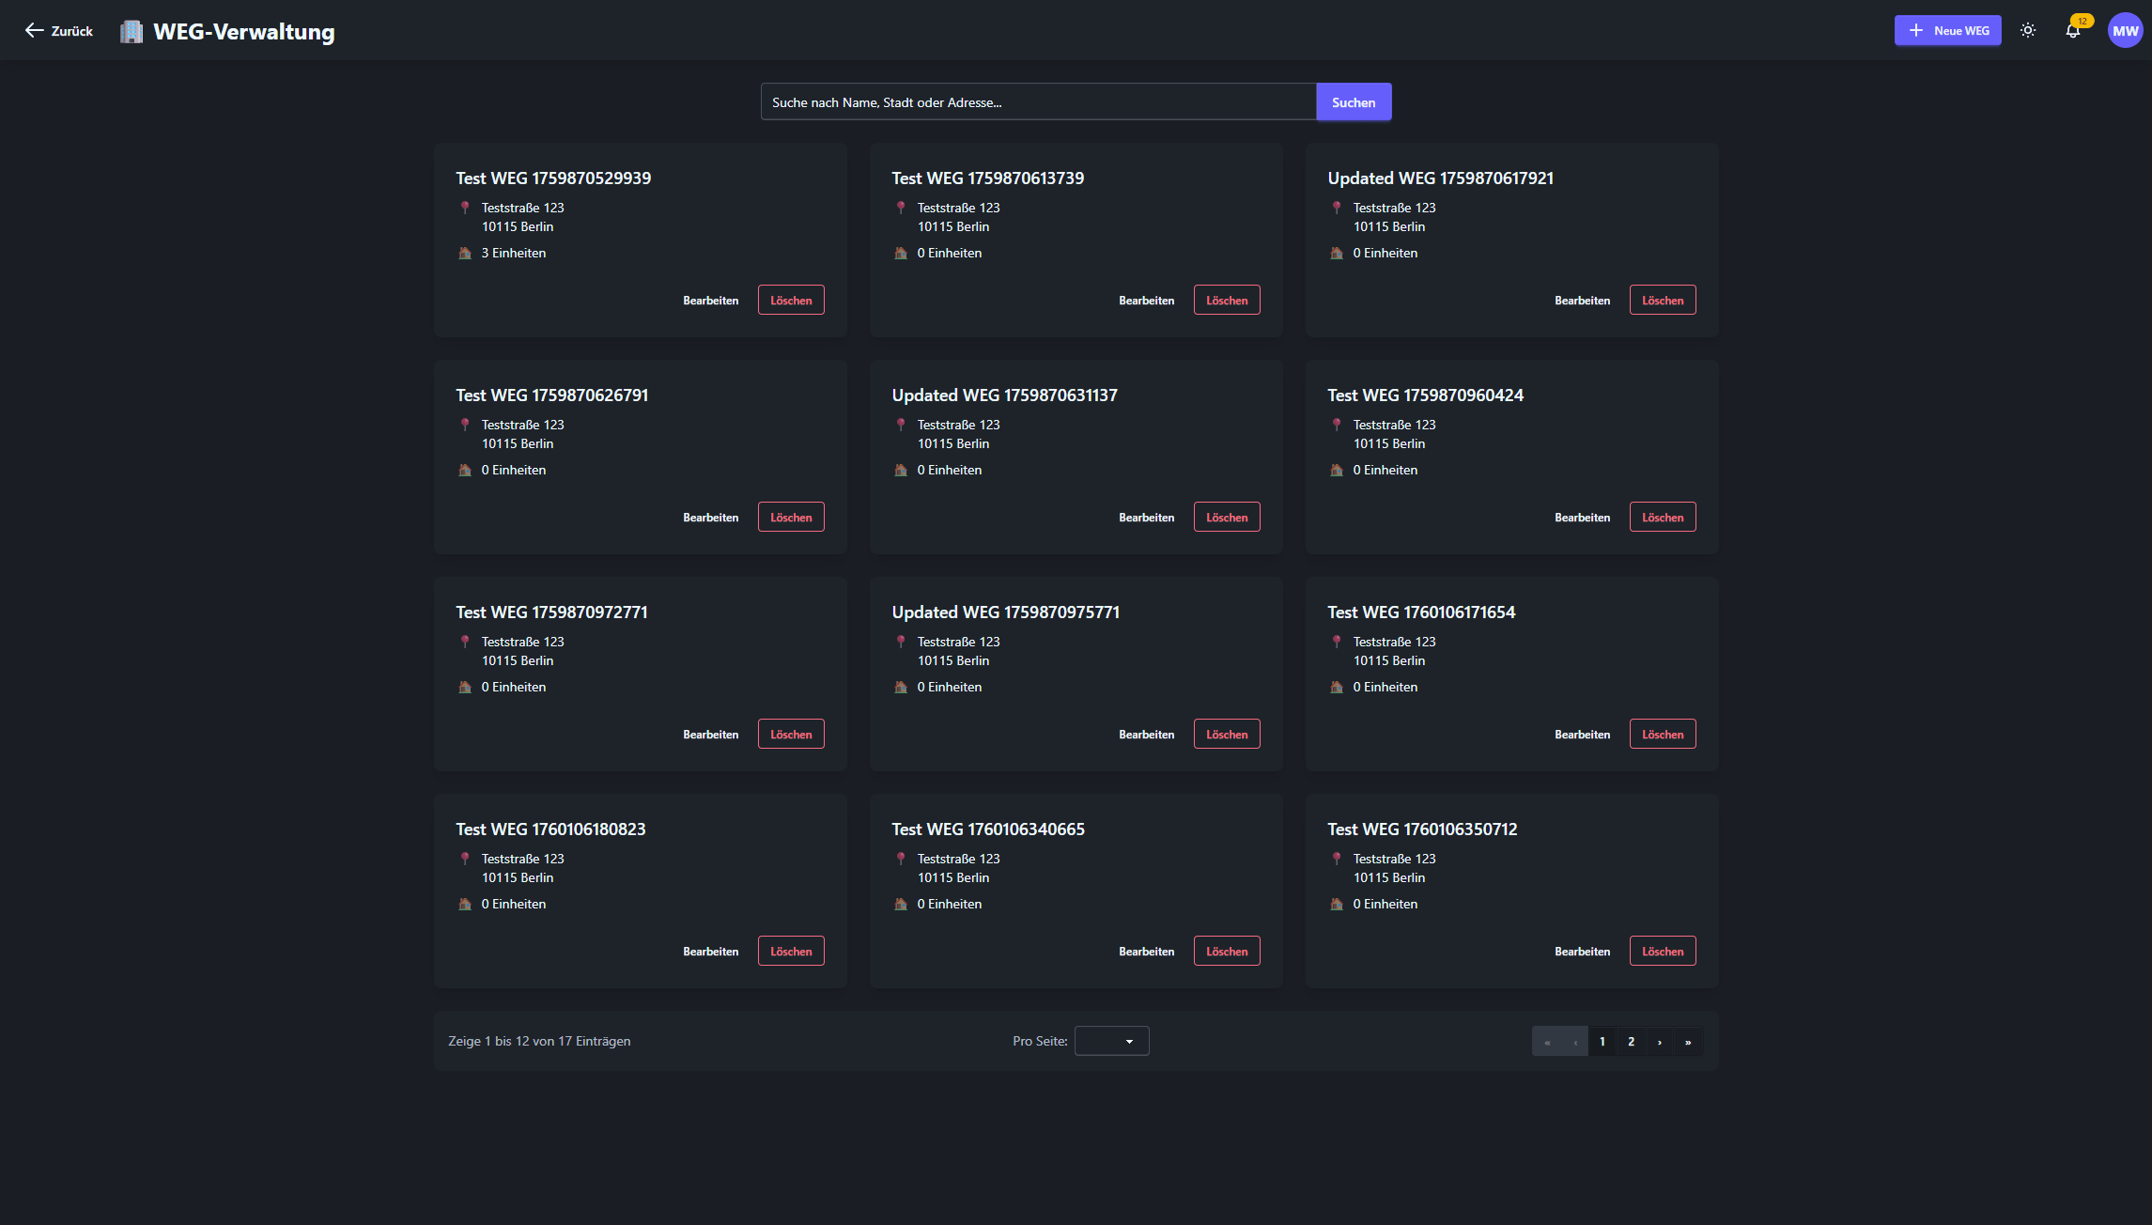
Task: Click the units house icon showing 3 Einheiten
Action: 465,253
